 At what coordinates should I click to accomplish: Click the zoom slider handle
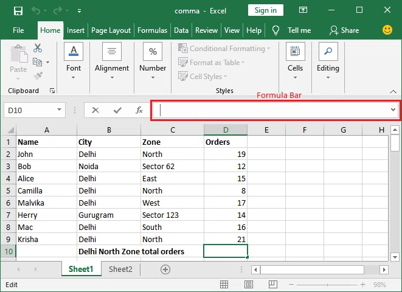point(327,285)
